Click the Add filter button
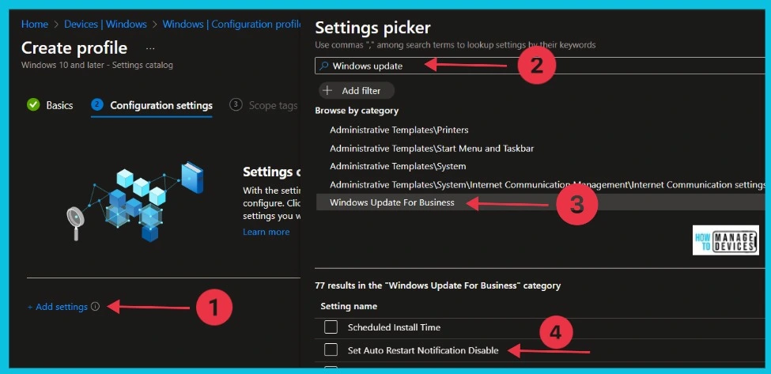Image resolution: width=771 pixels, height=374 pixels. pyautogui.click(x=357, y=90)
